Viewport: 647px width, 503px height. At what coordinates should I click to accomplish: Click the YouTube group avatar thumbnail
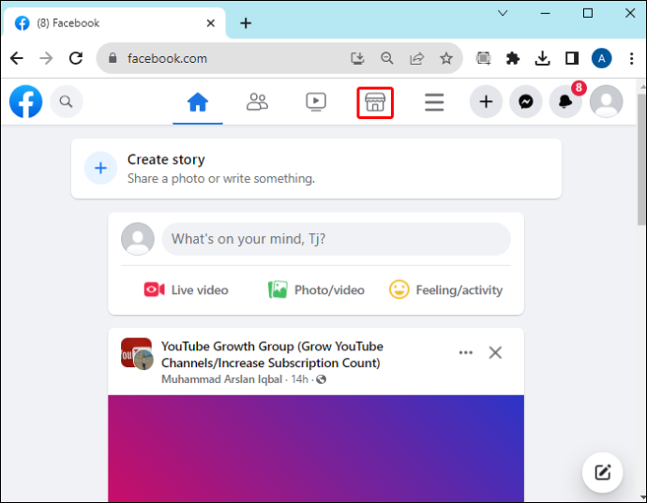(x=137, y=353)
